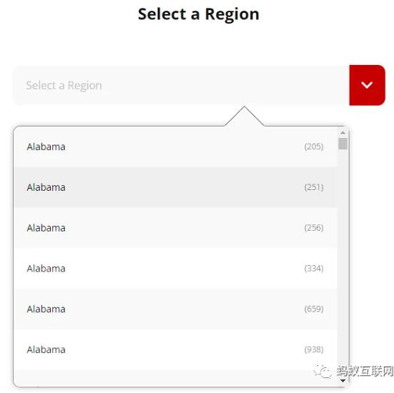This screenshot has width=394, height=393.
Task: Click the gray scrollbar thumb of region list
Action: click(343, 144)
